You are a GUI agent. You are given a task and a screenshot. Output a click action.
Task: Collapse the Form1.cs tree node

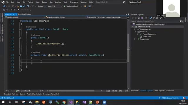coord(135,32)
